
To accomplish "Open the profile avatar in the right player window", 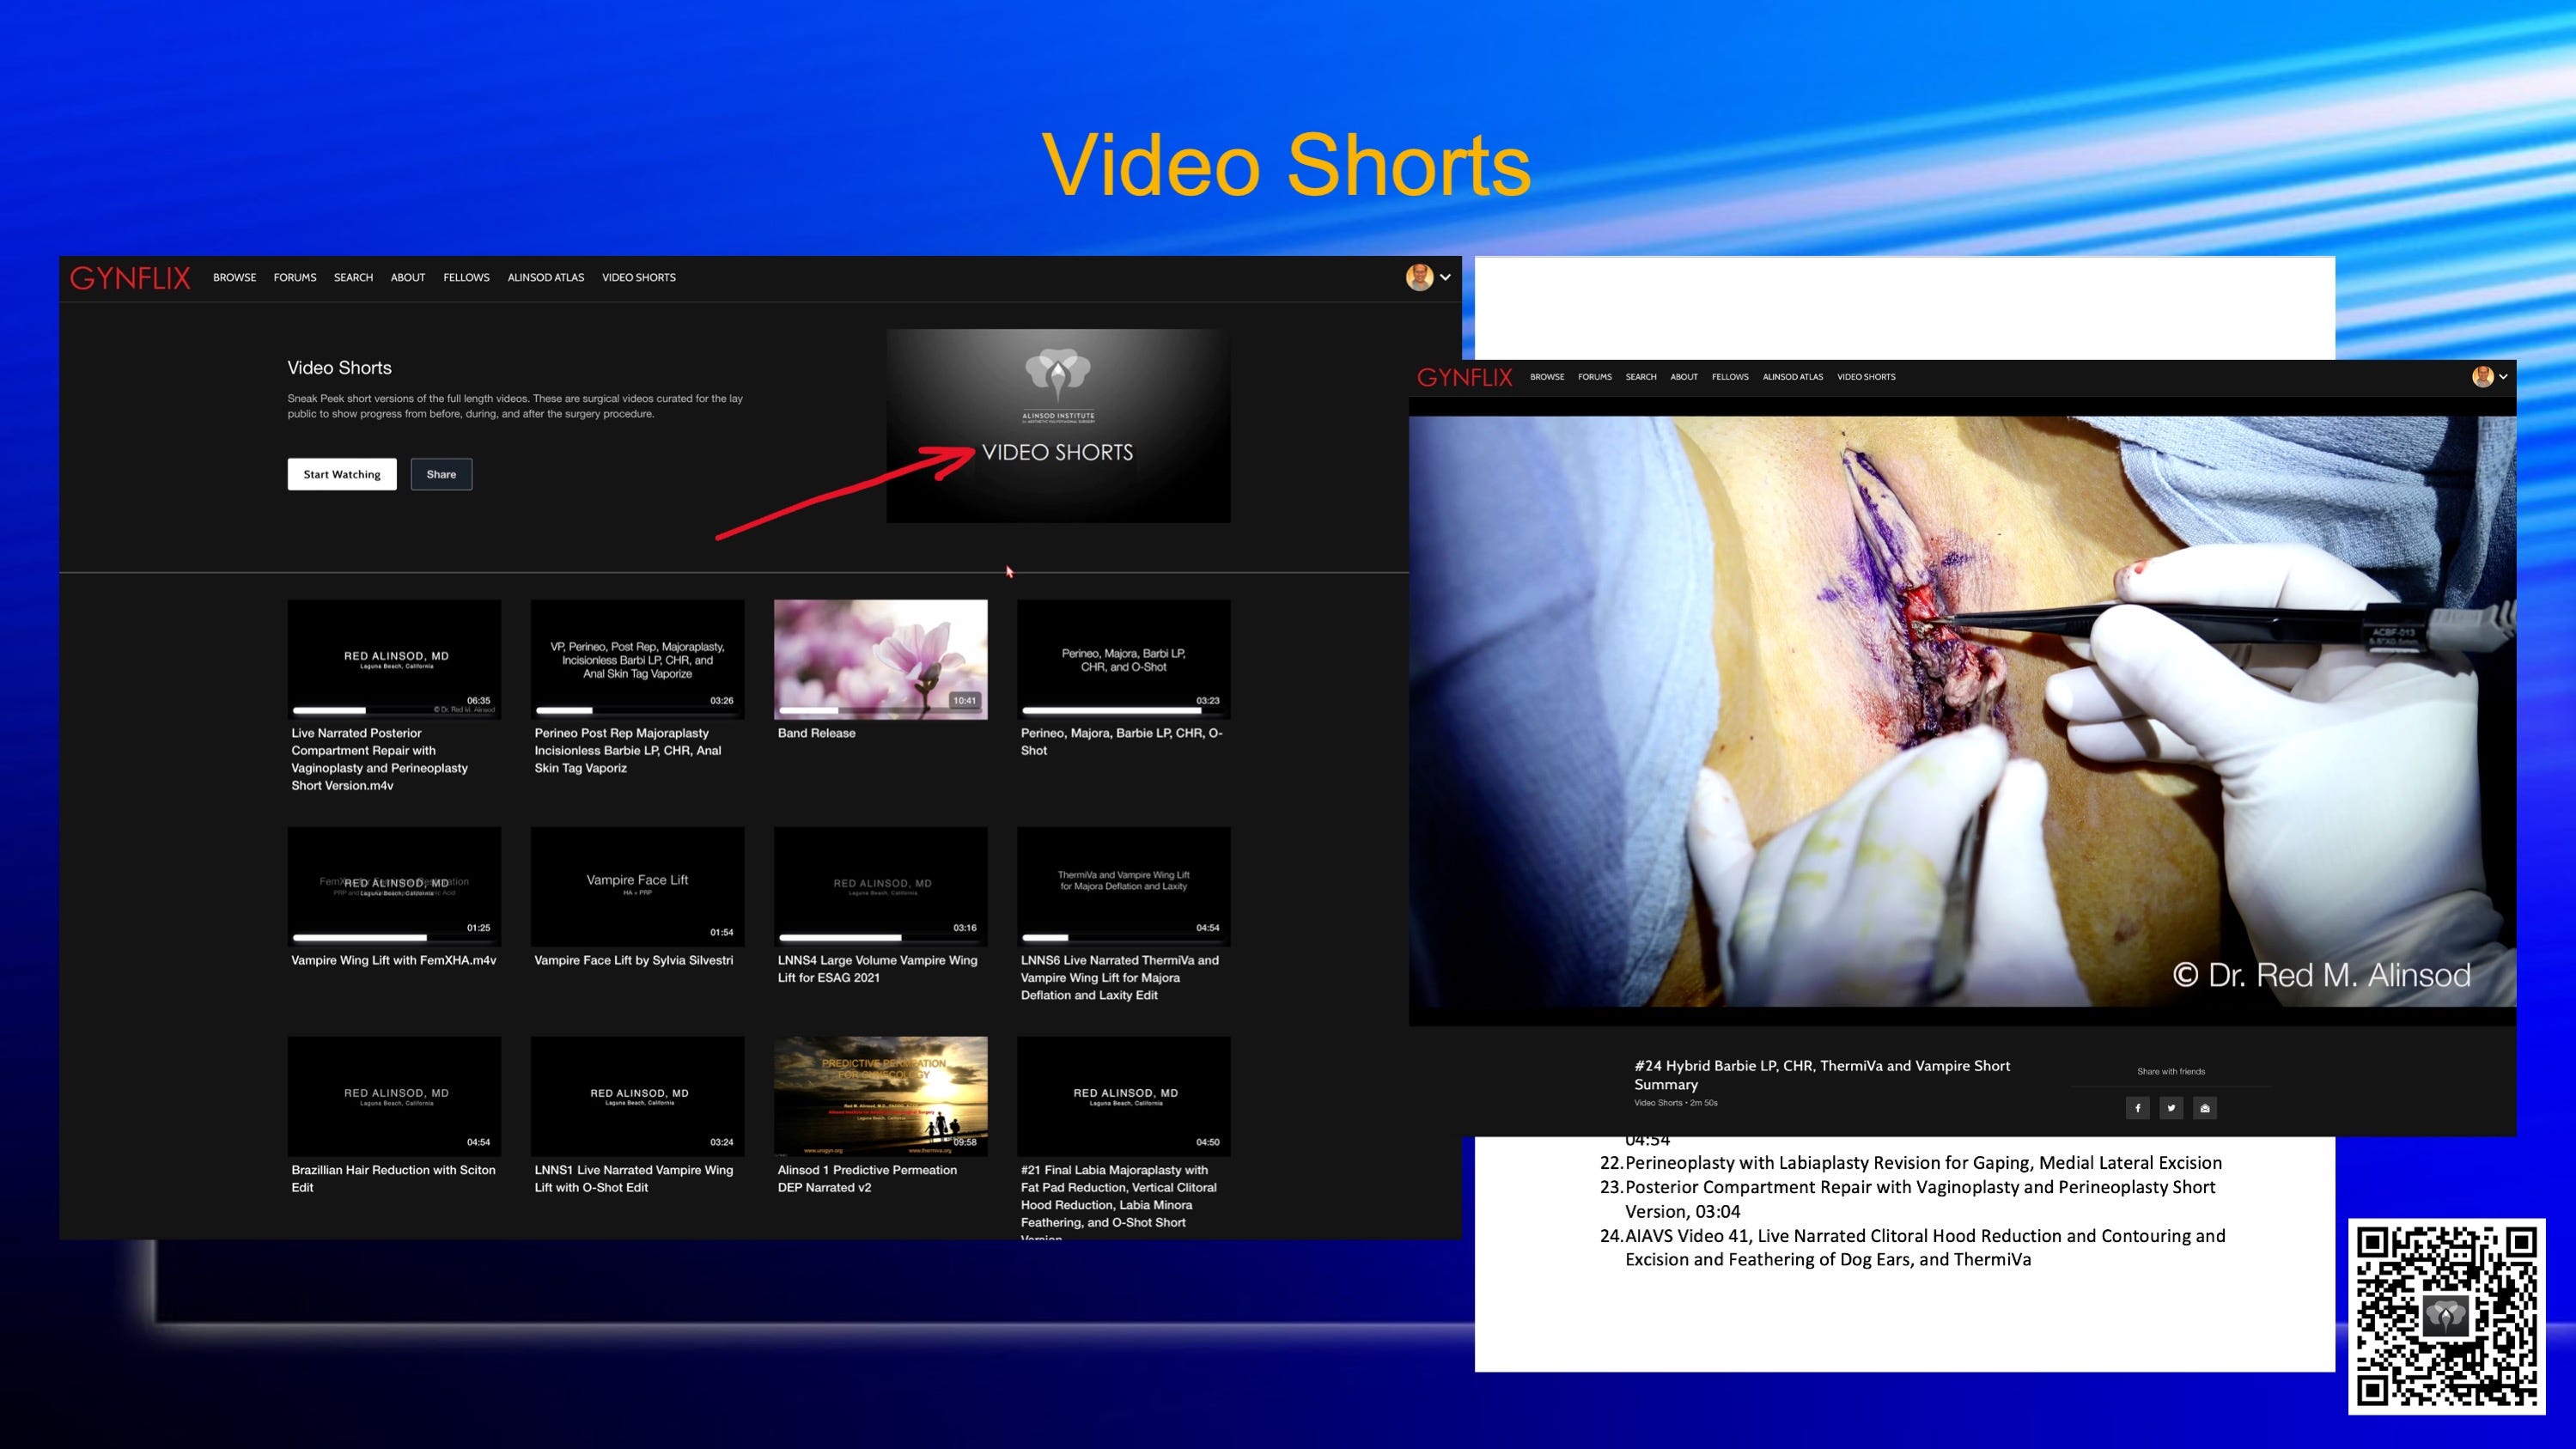I will 2482,376.
